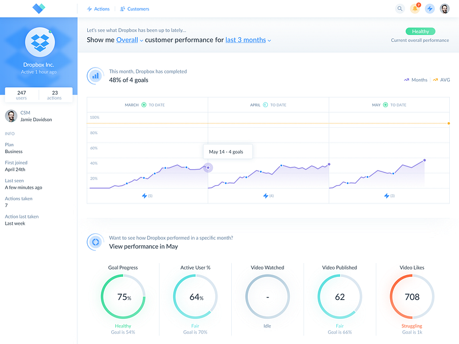Viewport: 459px width, 344px height.
Task: Click the lightning quick-actions icon in the header
Action: point(430,9)
